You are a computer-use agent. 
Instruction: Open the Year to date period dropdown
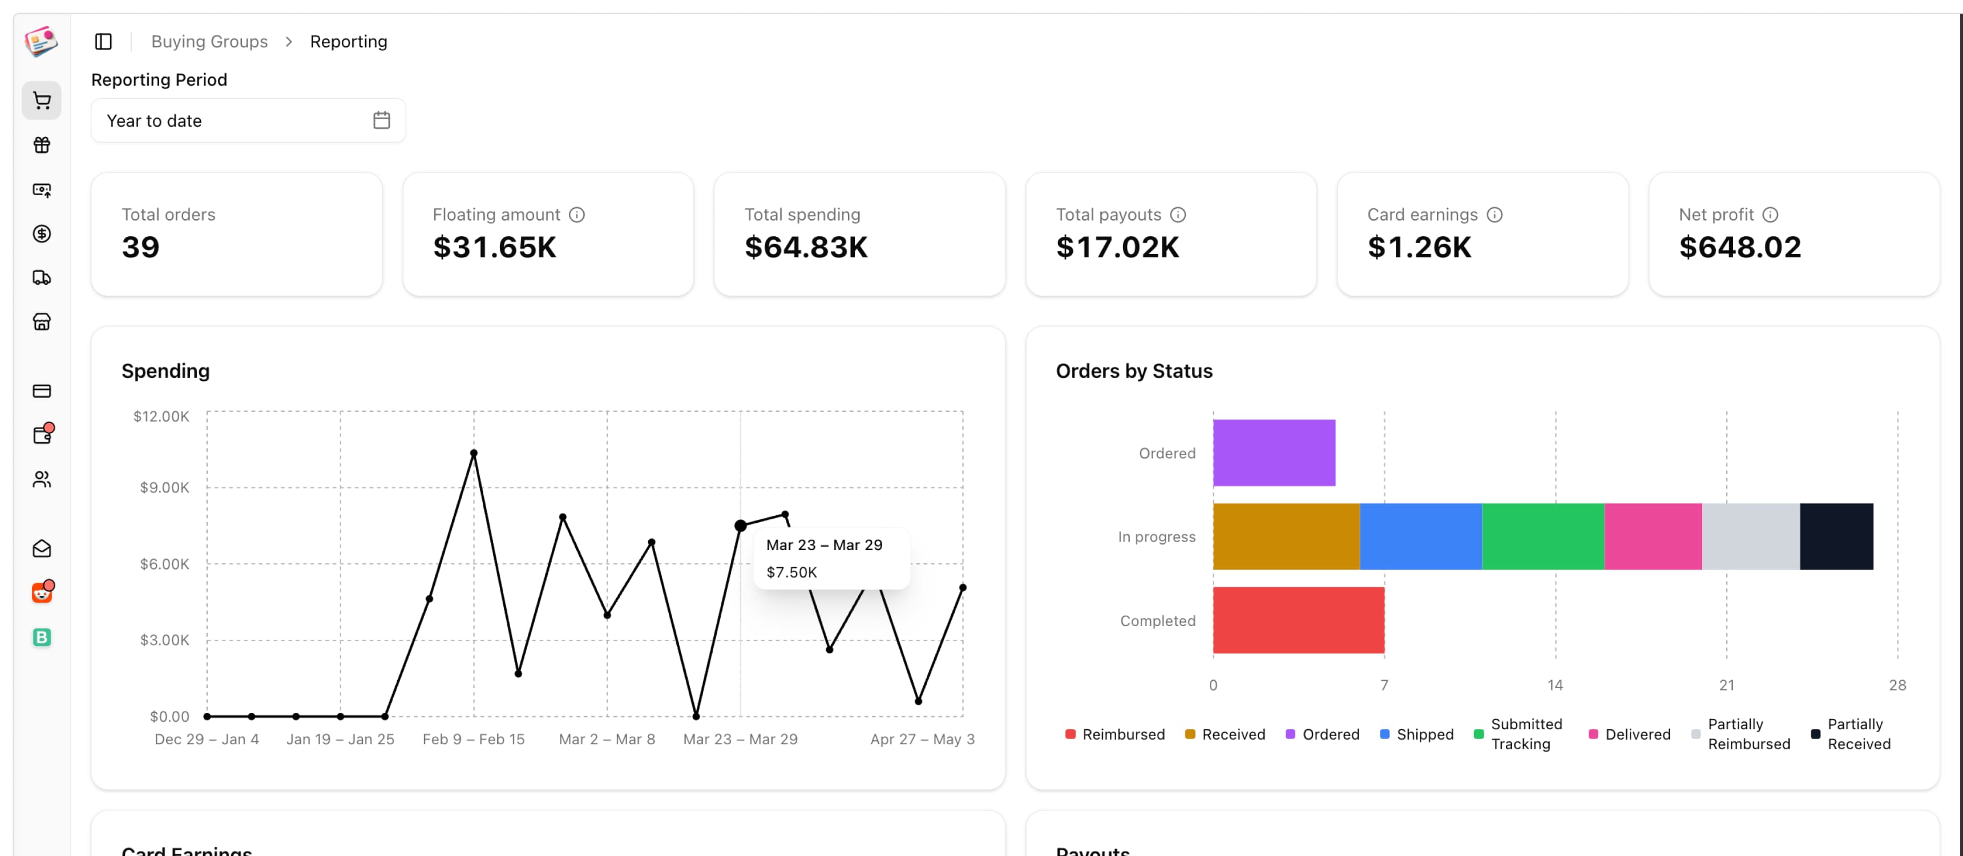tap(248, 120)
